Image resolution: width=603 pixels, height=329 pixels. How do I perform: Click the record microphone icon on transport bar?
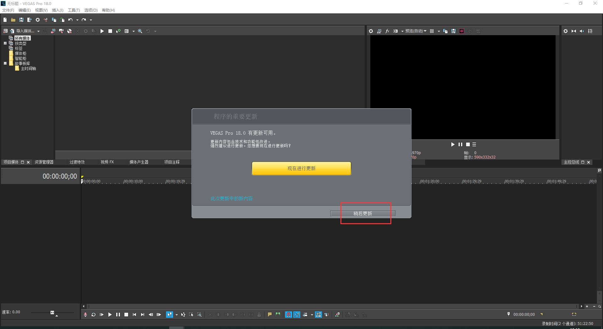(85, 315)
